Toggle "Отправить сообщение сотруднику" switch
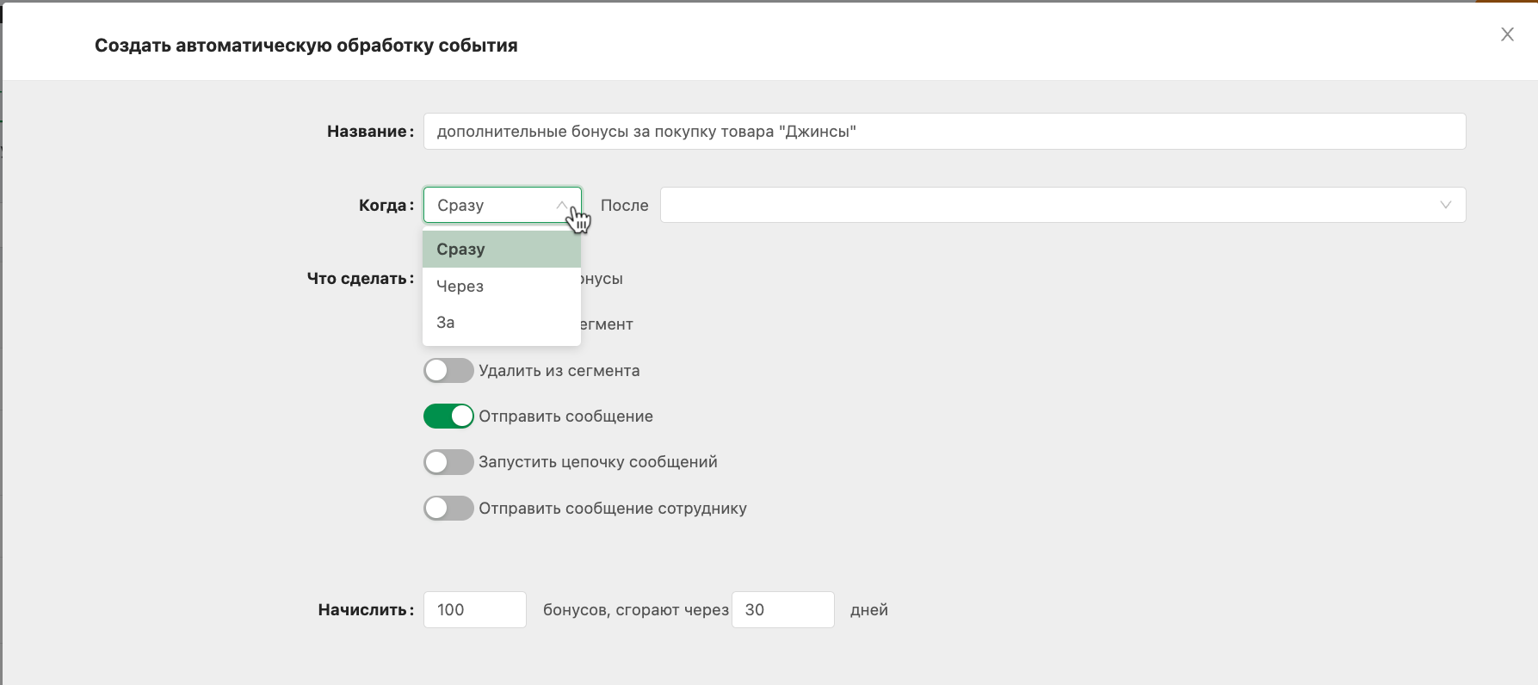 448,509
